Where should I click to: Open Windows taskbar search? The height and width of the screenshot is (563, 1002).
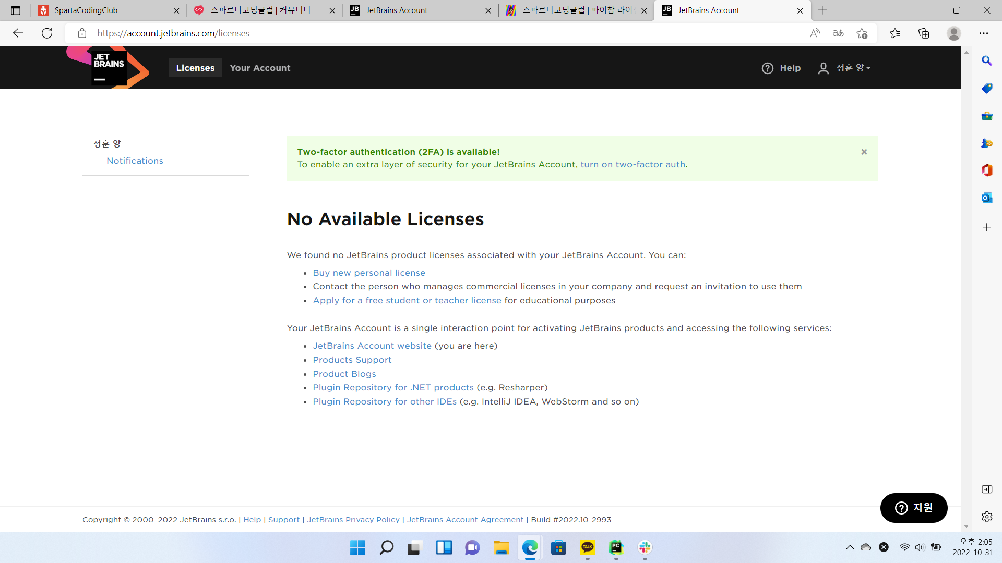pos(386,547)
